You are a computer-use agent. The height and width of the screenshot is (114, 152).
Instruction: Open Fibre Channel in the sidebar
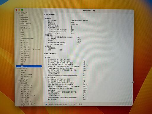click(26, 24)
